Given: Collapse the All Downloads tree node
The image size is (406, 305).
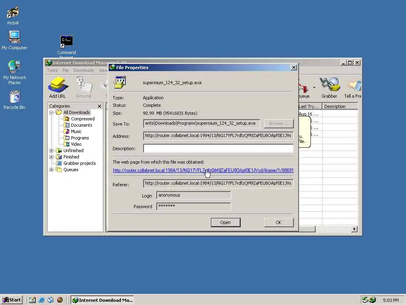Looking at the screenshot, I should pos(51,112).
